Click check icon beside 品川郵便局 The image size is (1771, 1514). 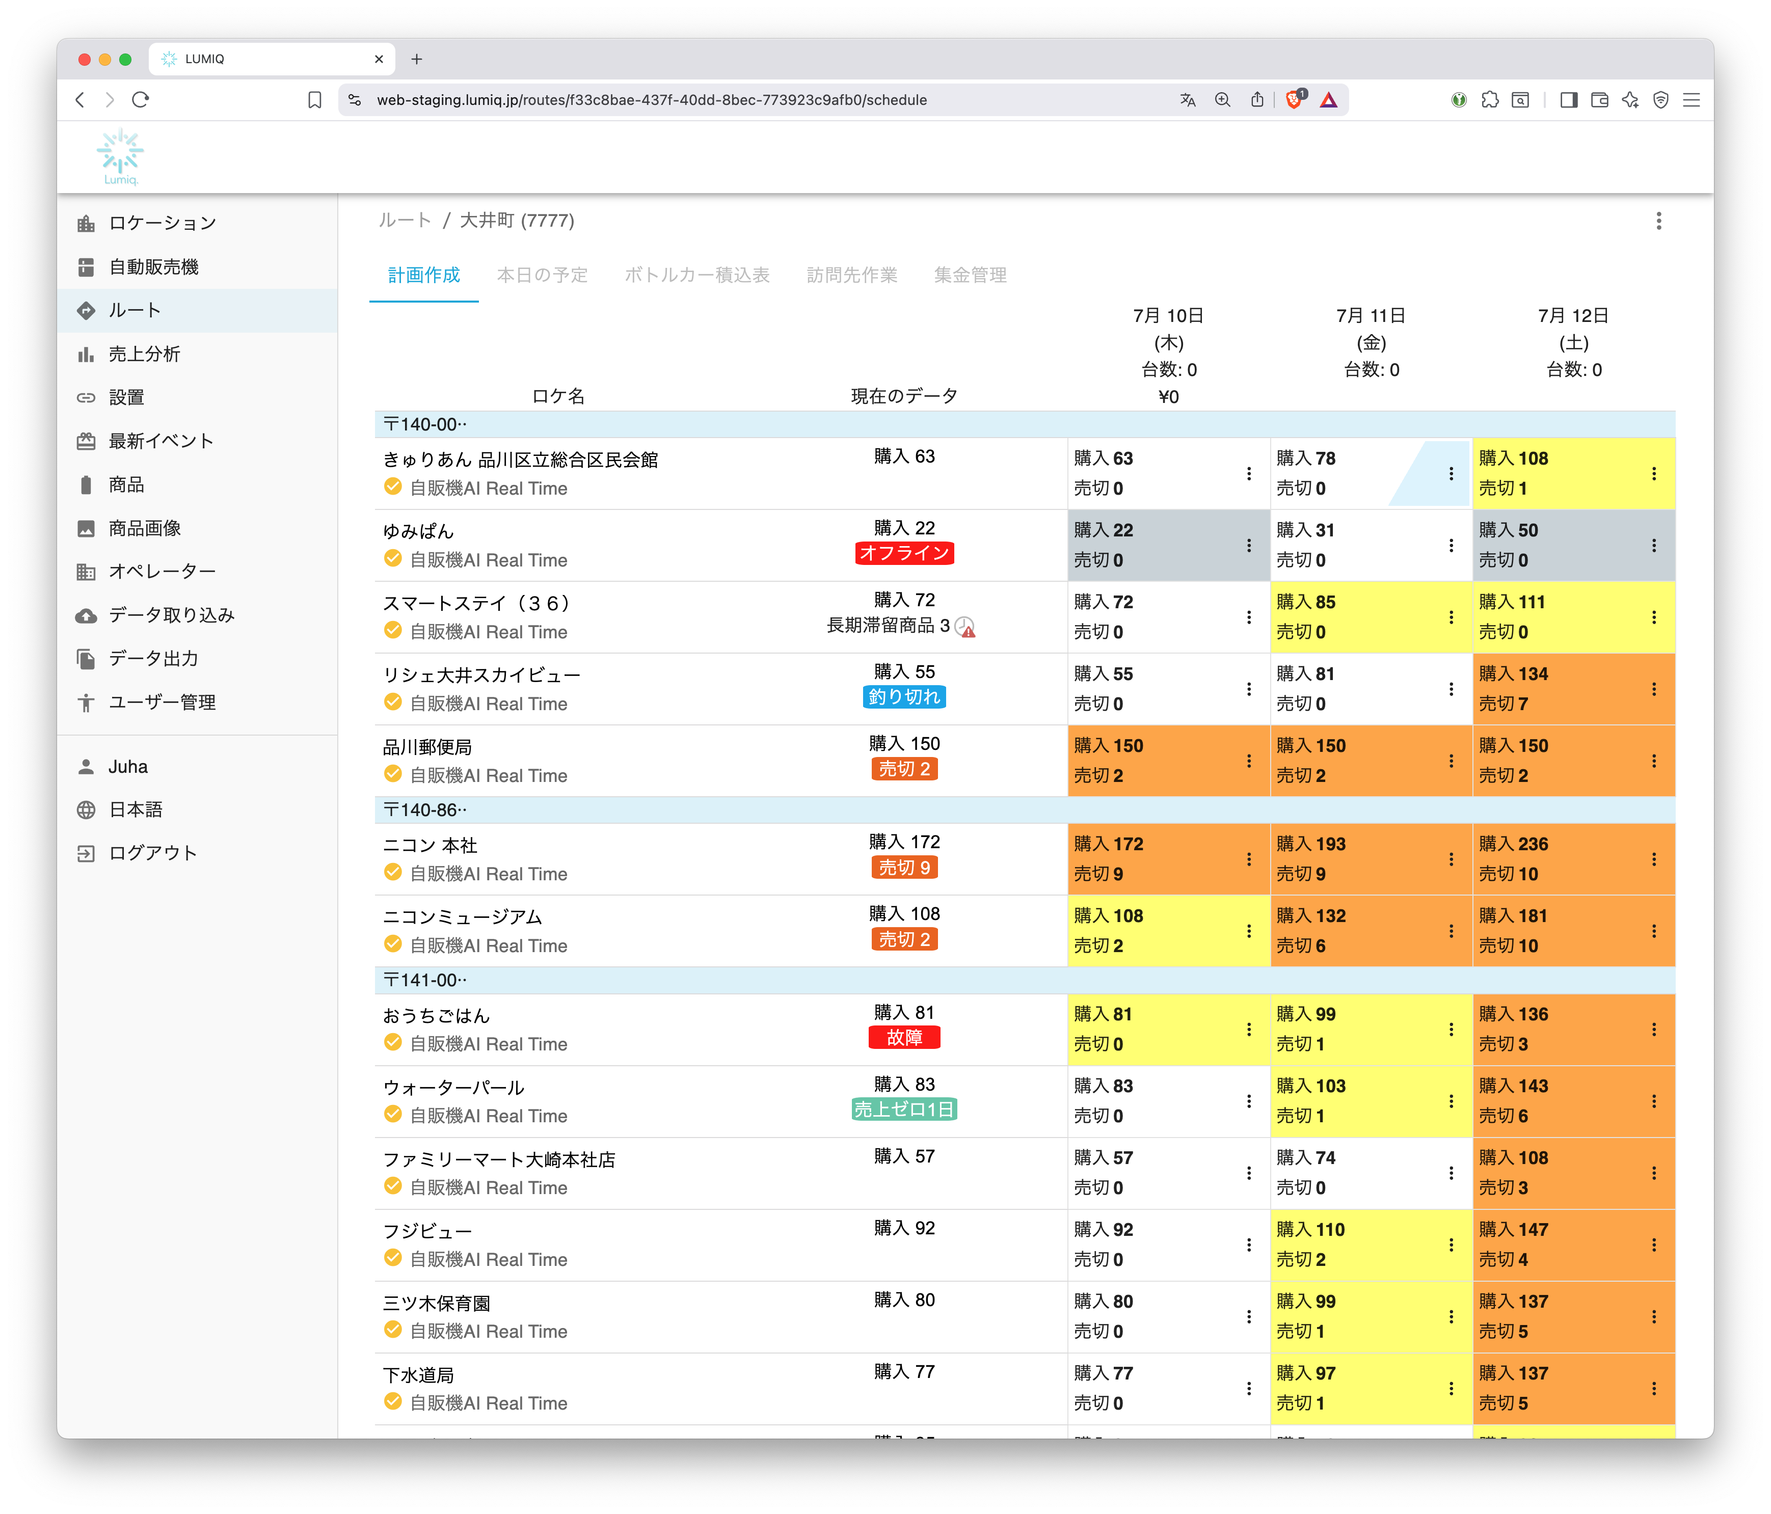point(393,774)
